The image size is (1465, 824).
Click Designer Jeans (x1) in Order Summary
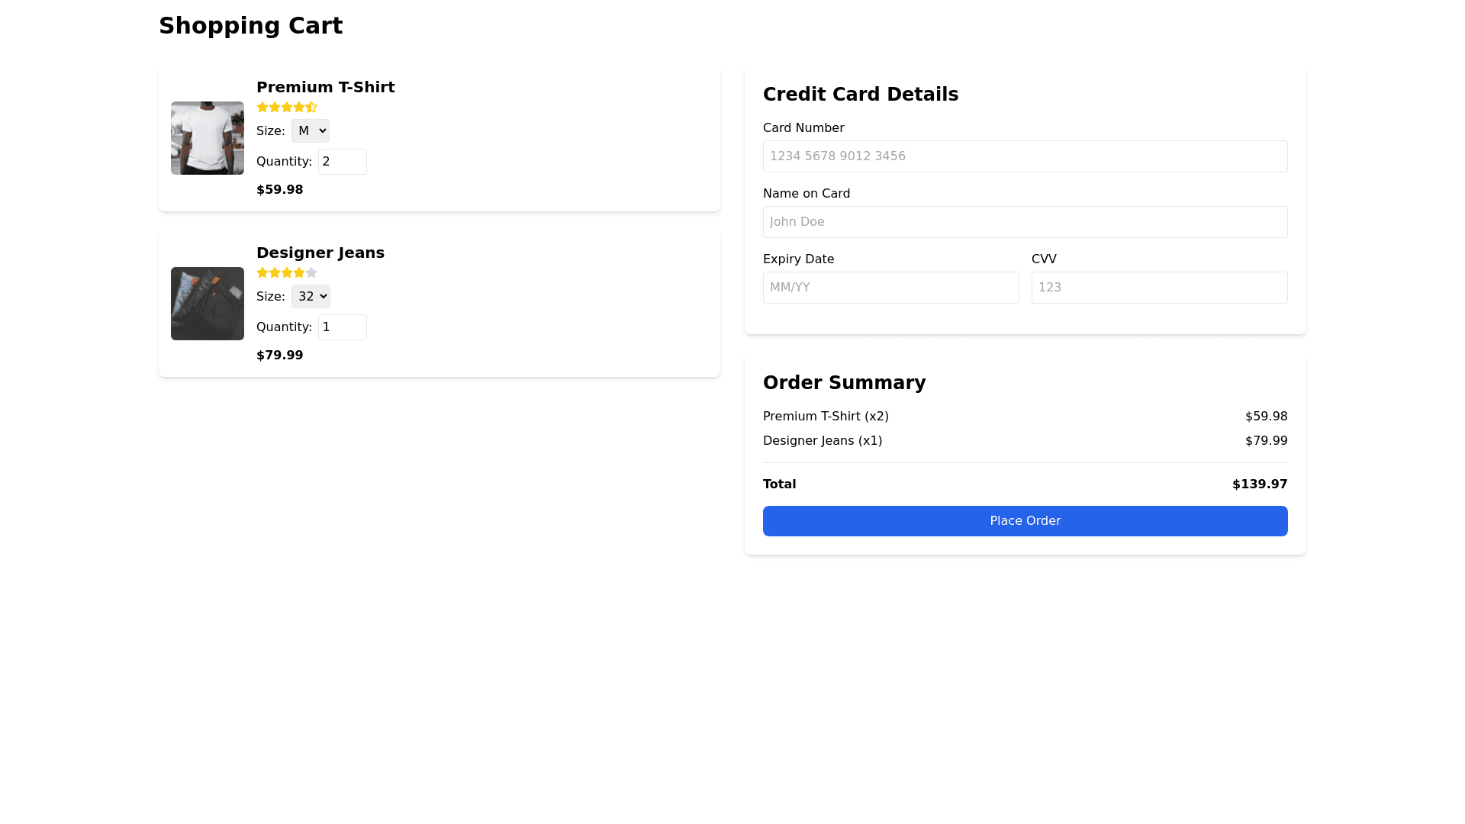[x=823, y=441]
